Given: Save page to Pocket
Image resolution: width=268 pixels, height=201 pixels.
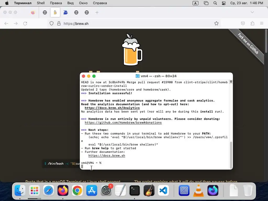Looking at the screenshot, I should 243,23.
